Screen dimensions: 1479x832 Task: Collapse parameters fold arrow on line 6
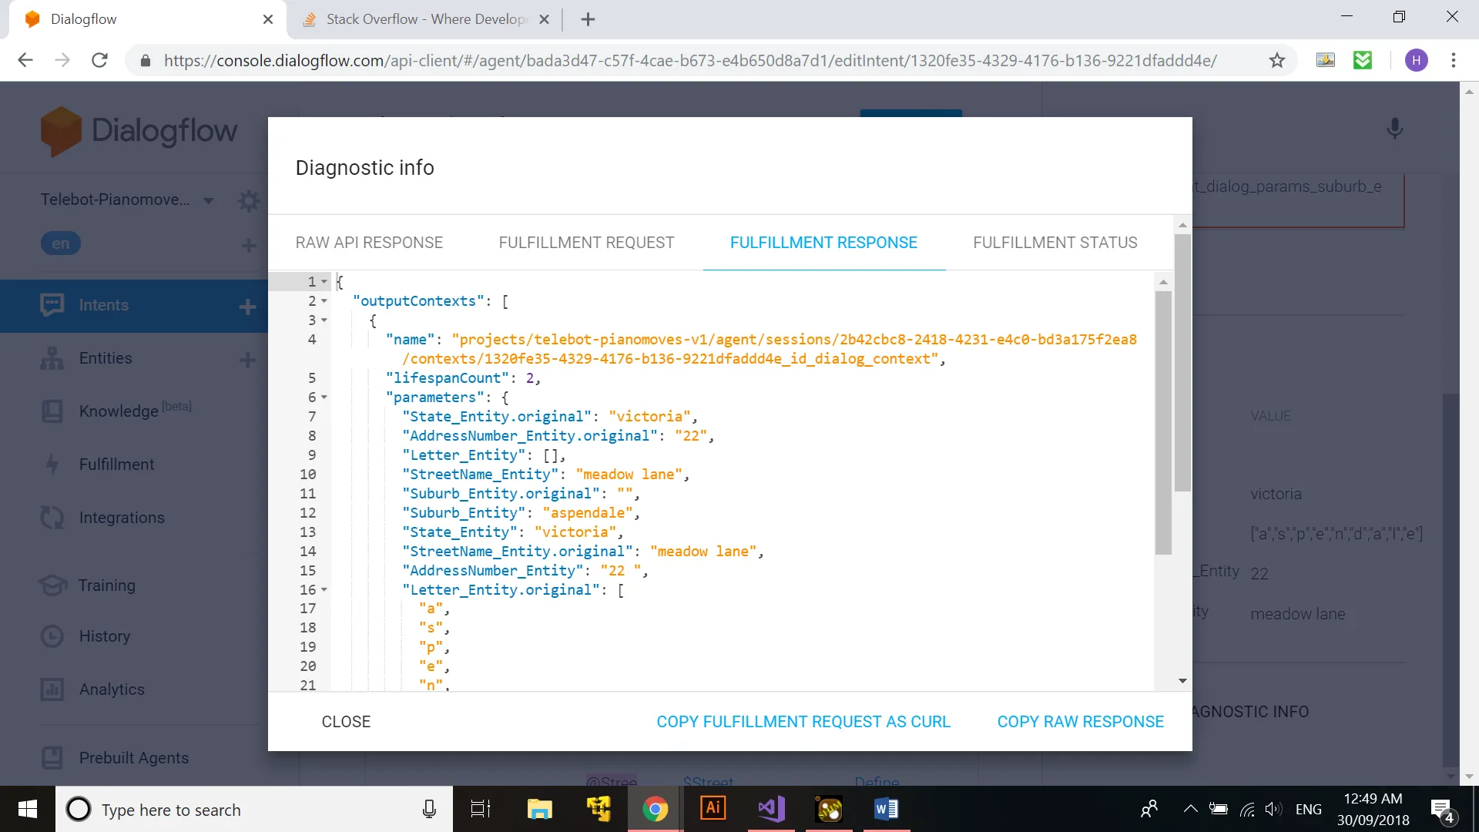pyautogui.click(x=324, y=398)
